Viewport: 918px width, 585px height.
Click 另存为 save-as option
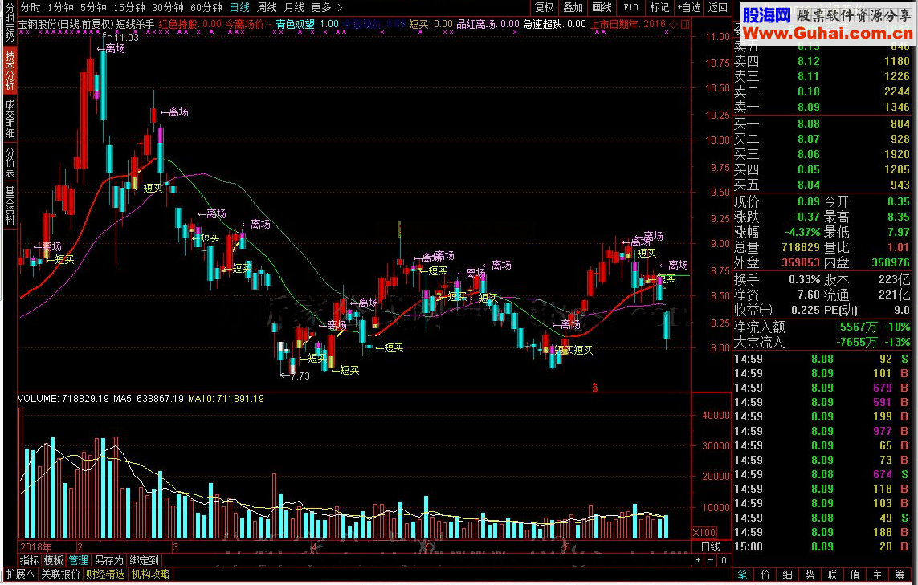pos(109,560)
